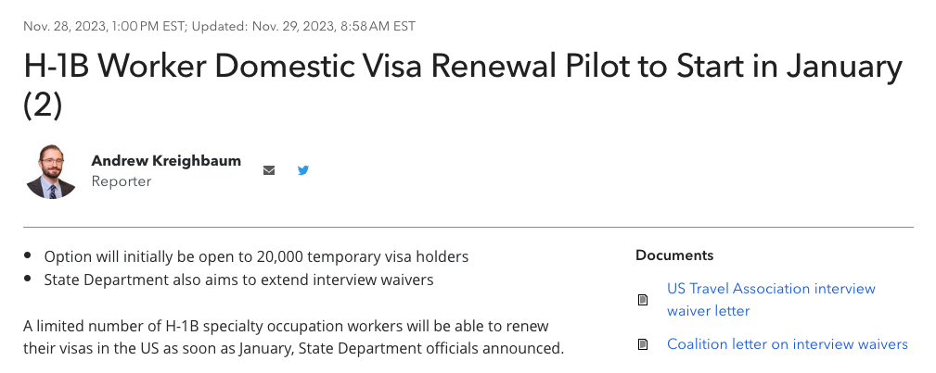Click the 20,000 temporary visa holders bullet

coord(256,256)
